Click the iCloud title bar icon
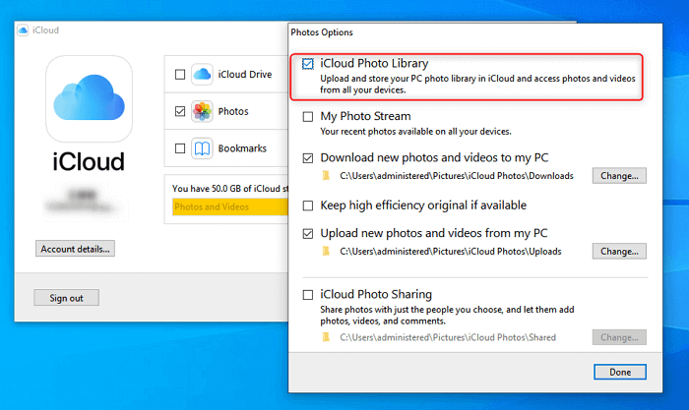The image size is (689, 410). [x=23, y=30]
